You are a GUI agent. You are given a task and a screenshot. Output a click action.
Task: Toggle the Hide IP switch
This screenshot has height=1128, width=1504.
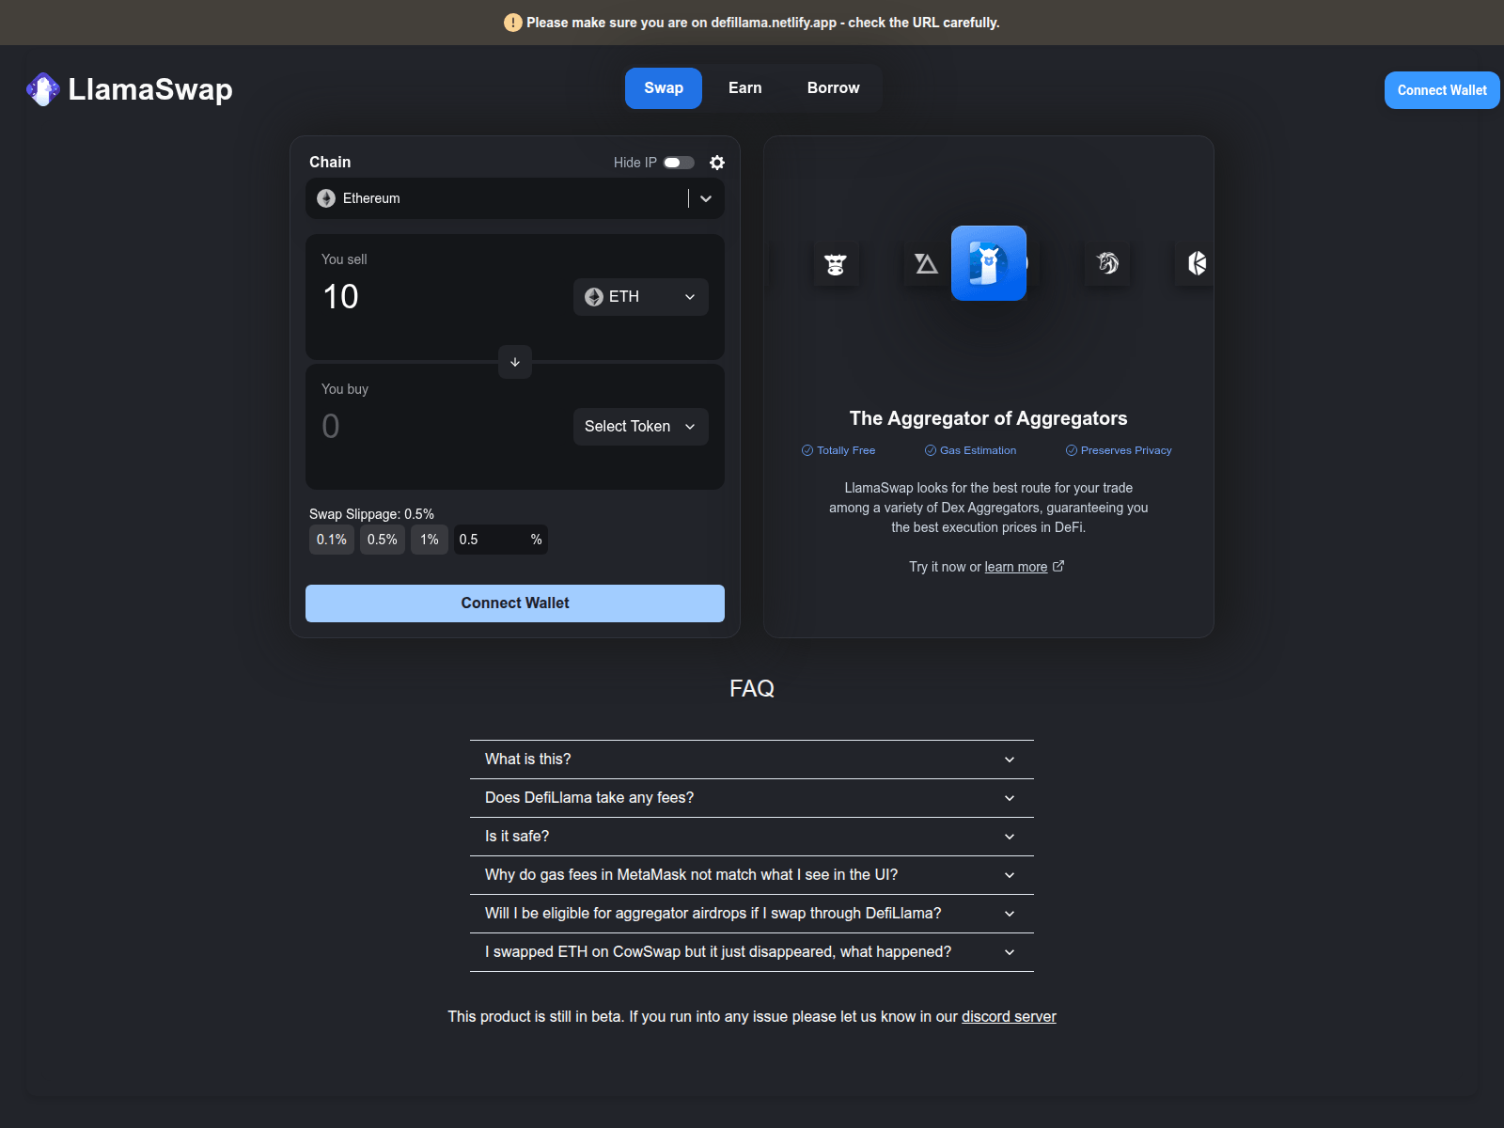click(679, 163)
